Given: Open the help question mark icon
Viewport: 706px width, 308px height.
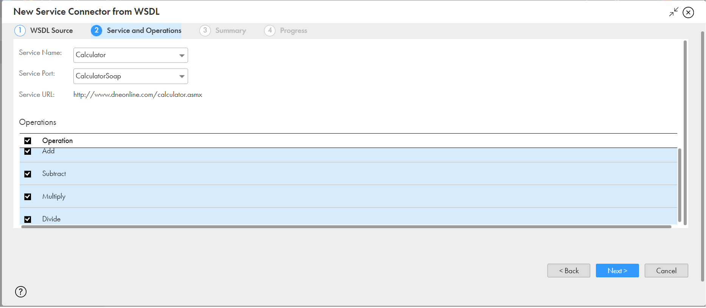Looking at the screenshot, I should point(21,292).
